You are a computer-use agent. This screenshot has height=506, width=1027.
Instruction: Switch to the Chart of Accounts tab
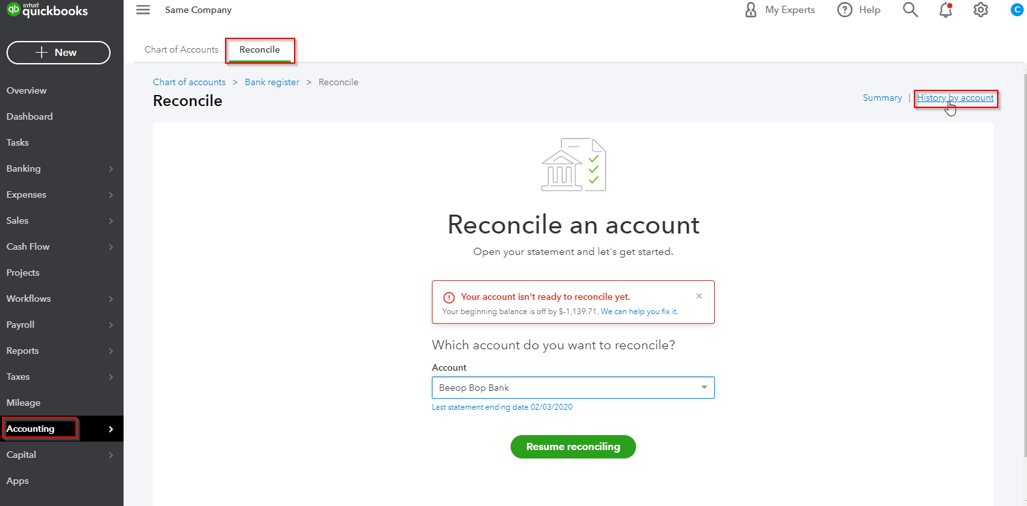pyautogui.click(x=181, y=49)
